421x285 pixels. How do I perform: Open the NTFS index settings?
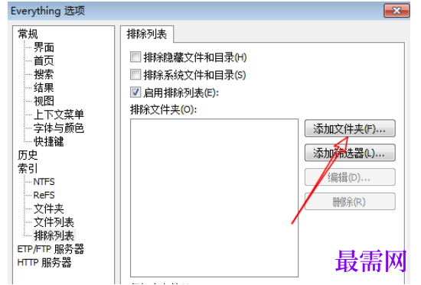click(44, 182)
